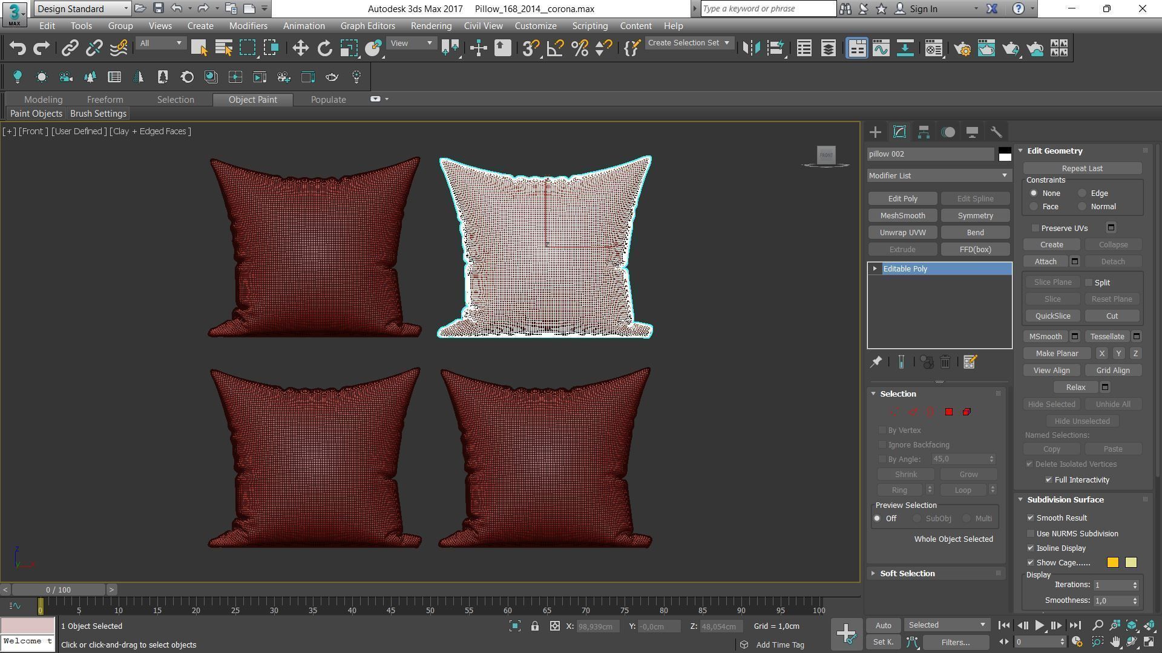The height and width of the screenshot is (653, 1162).
Task: Click Remove modifier trash icon
Action: tap(945, 362)
